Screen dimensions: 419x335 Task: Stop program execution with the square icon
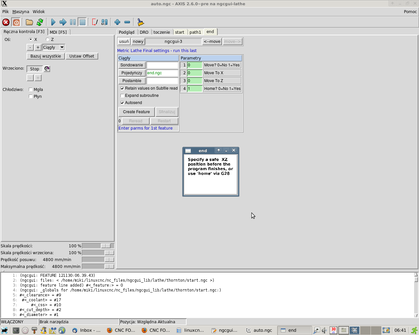point(82,22)
